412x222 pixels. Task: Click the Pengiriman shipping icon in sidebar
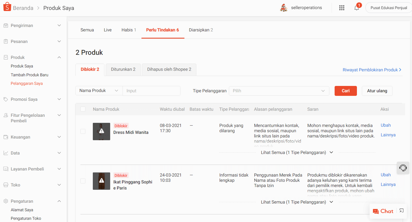tap(6, 25)
